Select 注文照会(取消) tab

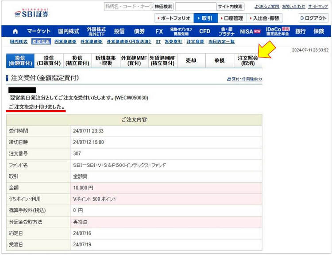pos(248,61)
